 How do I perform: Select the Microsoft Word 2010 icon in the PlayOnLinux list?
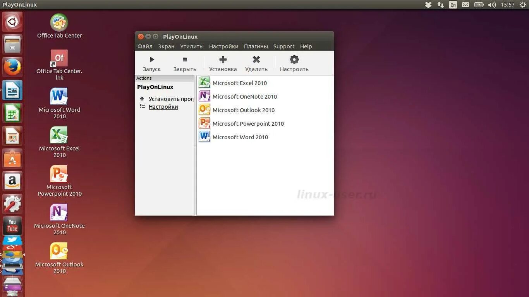[x=204, y=137]
